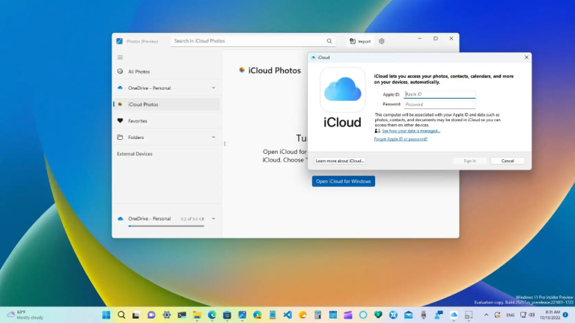
Task: Click the Search in iCloud Photos box
Action: pyautogui.click(x=253, y=41)
